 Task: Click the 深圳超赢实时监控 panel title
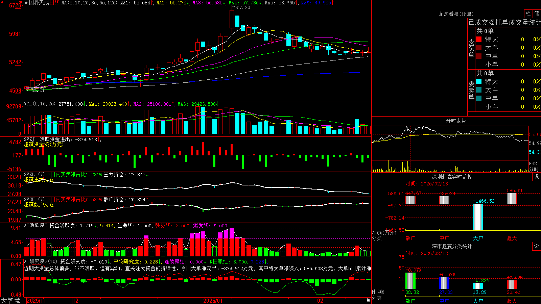(x=452, y=177)
